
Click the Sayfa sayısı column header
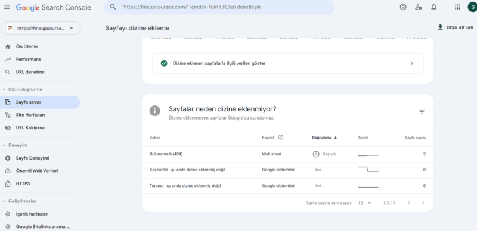(x=415, y=138)
